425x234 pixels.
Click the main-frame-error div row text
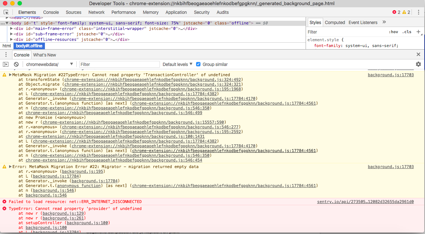(106, 28)
